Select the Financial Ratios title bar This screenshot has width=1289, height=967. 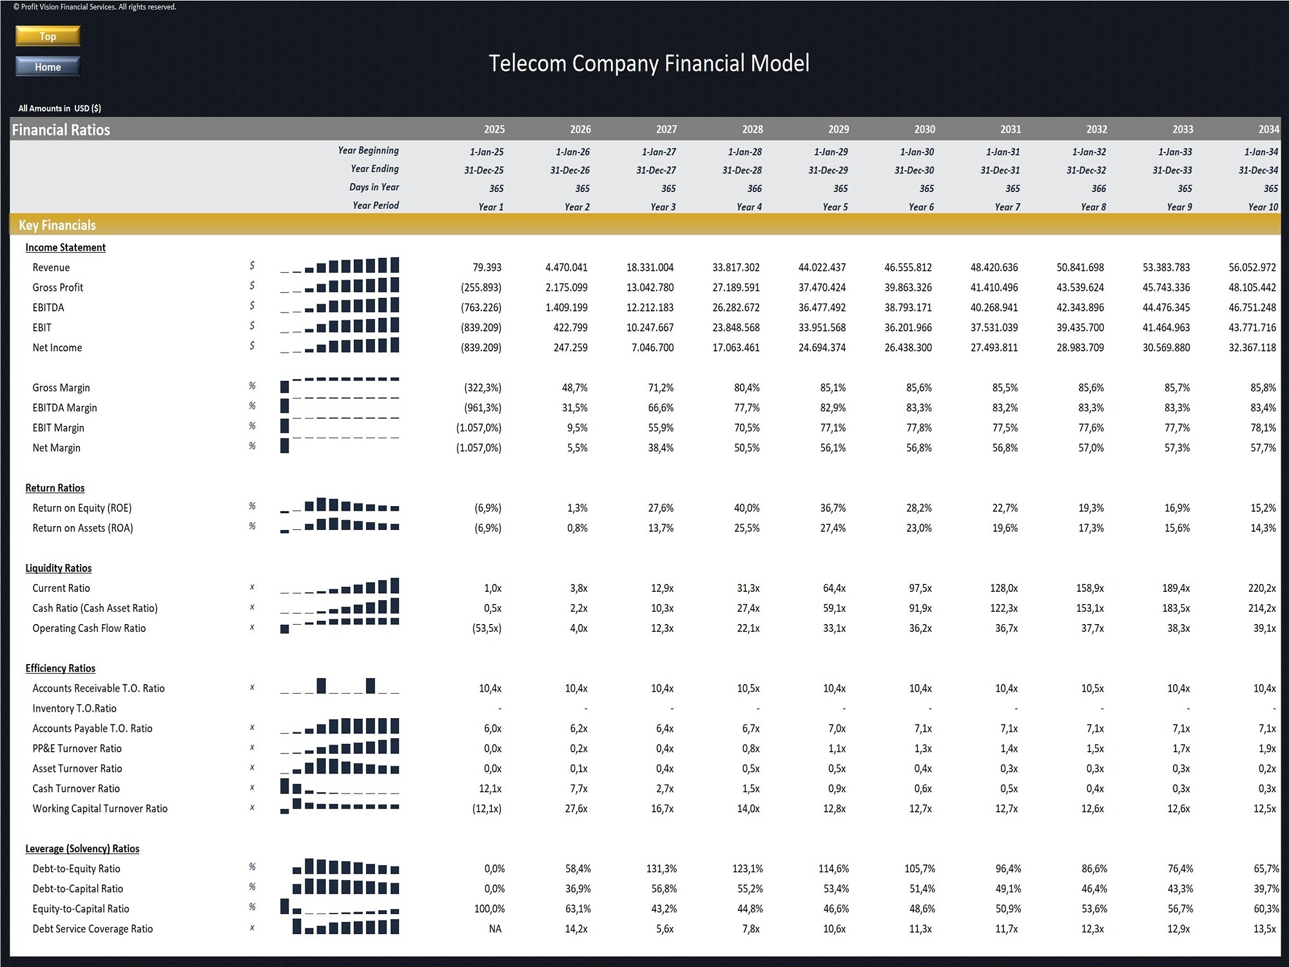(61, 129)
